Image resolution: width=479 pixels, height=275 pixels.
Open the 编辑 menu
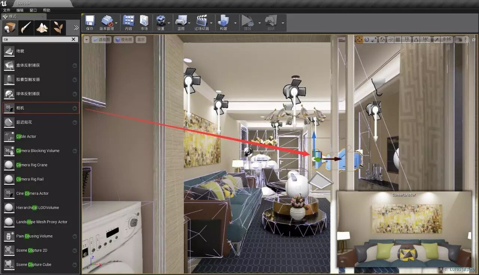[x=20, y=10]
